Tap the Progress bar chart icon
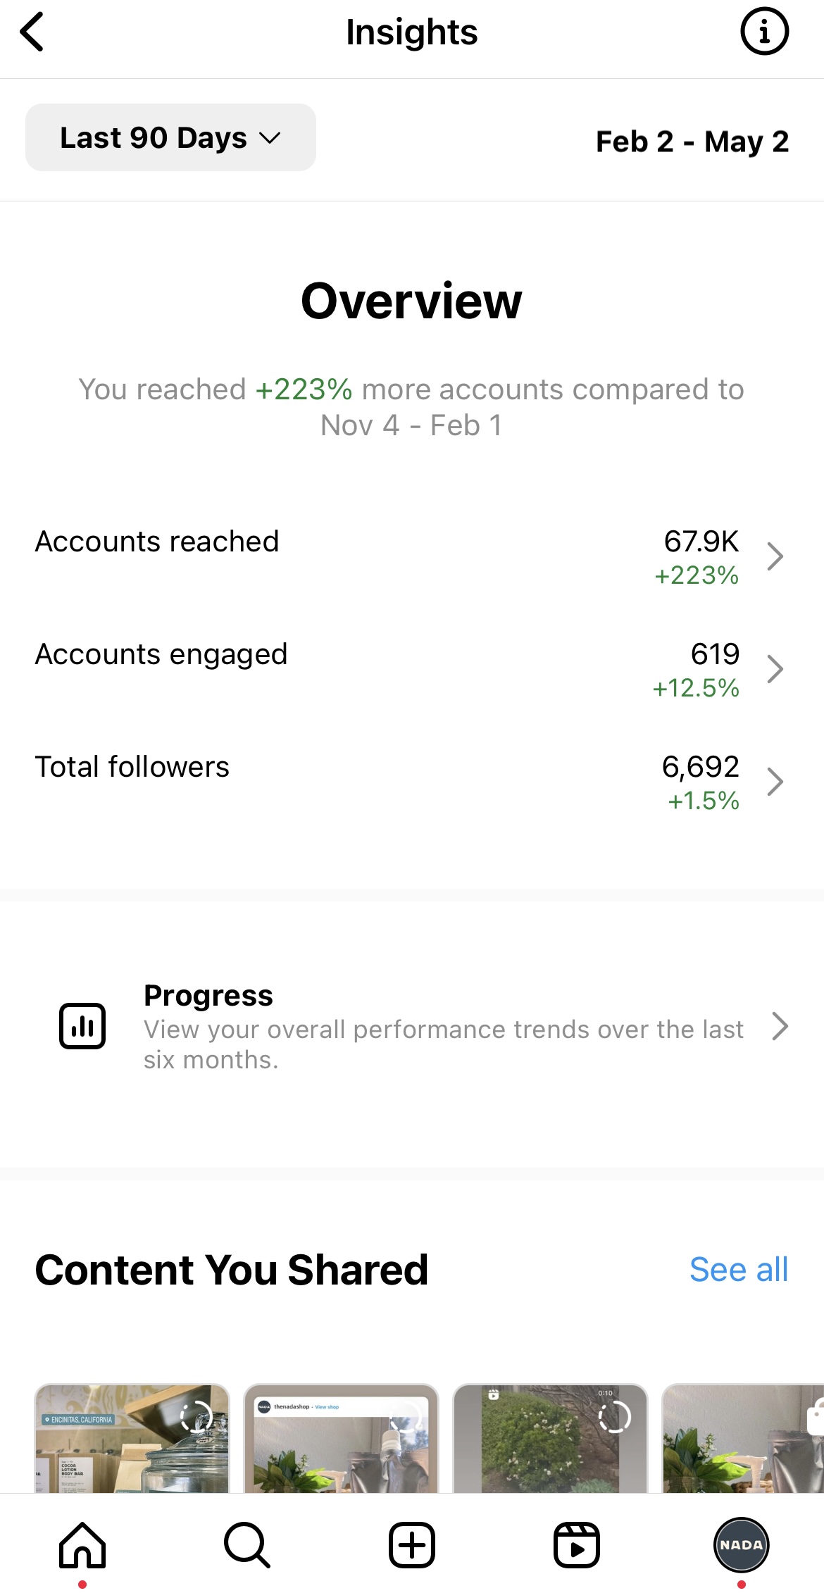Screen dimensions: 824x1593 tap(82, 1026)
